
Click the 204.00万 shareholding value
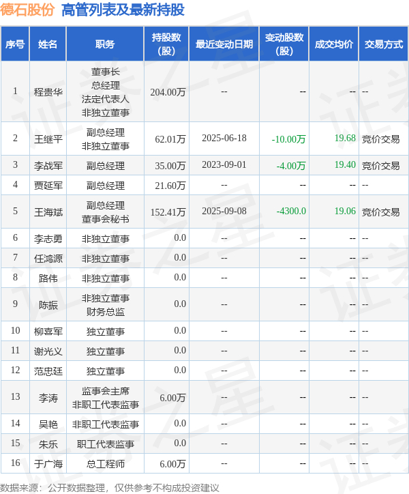click(168, 92)
